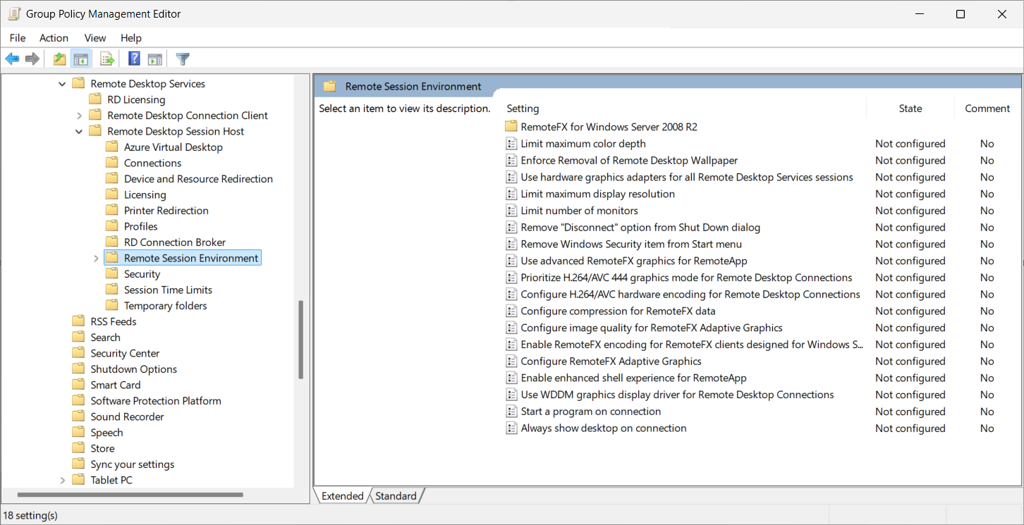Select the Session Time Limits folder

pyautogui.click(x=168, y=290)
